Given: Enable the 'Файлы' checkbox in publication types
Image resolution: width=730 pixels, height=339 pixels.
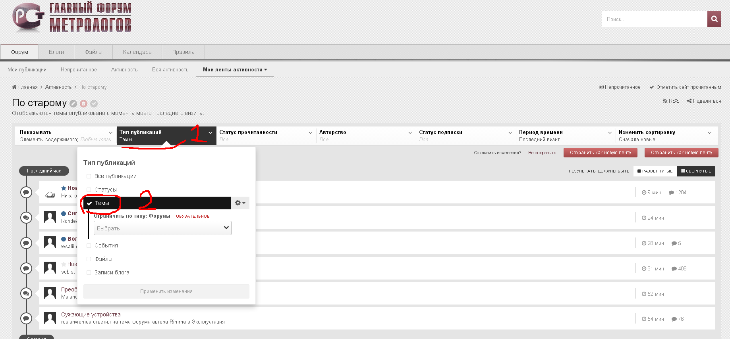Looking at the screenshot, I should pyautogui.click(x=89, y=259).
